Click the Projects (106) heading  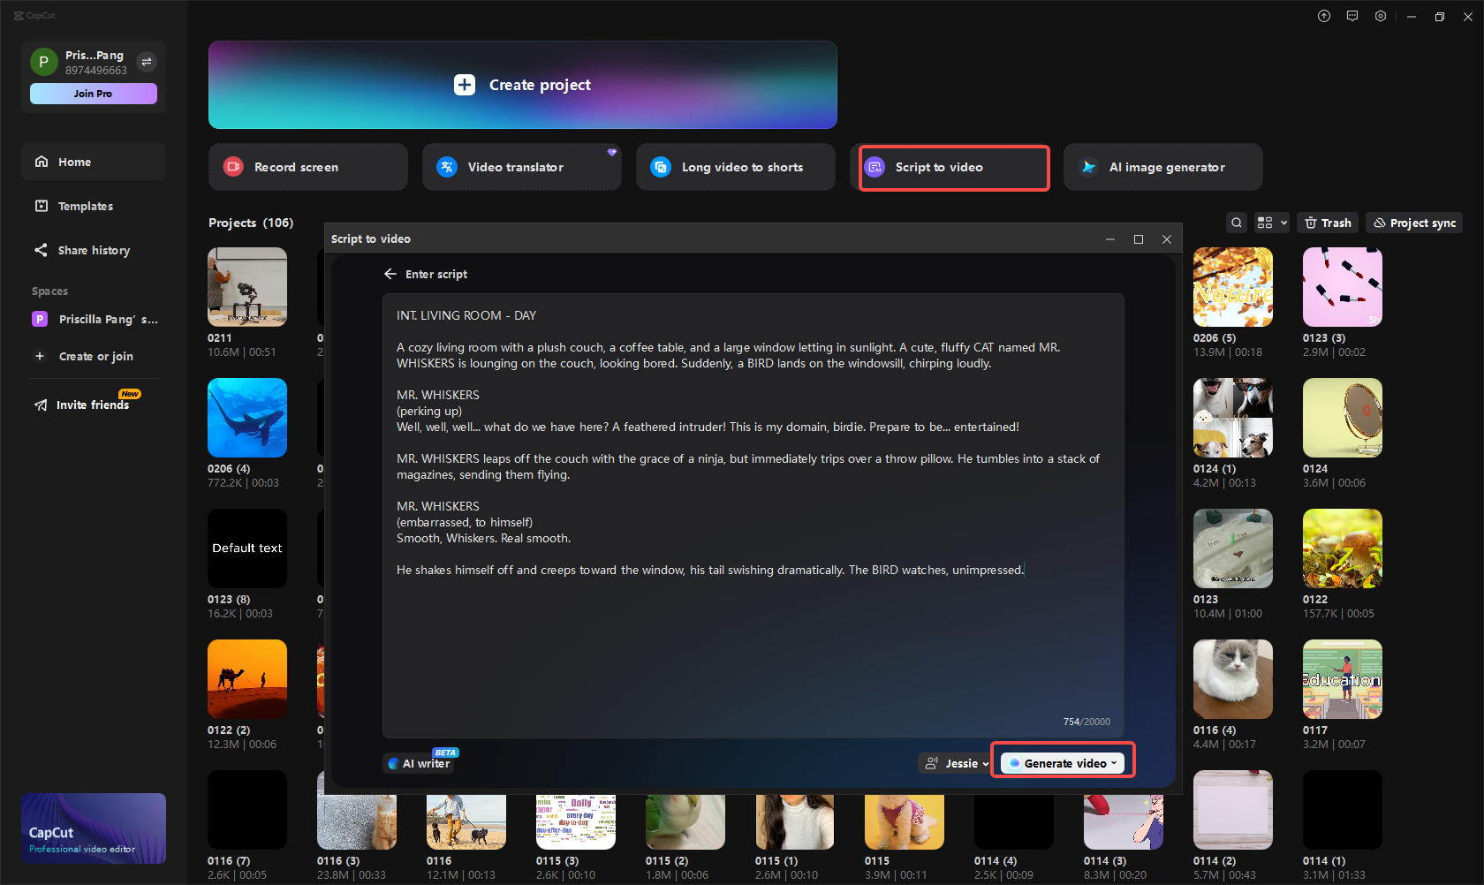tap(251, 223)
